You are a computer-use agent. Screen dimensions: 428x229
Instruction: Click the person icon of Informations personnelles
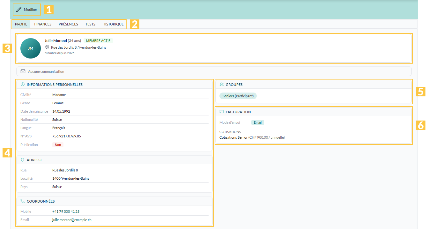pos(23,85)
